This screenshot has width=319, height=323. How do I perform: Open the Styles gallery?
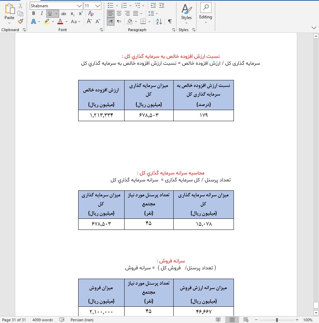[186, 14]
